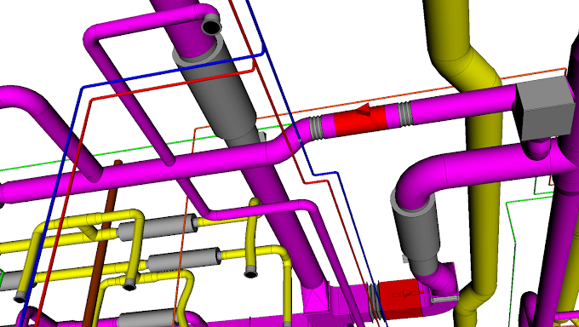Select the flexible connector left of upper red valve
The width and height of the screenshot is (579, 327).
coord(316,128)
